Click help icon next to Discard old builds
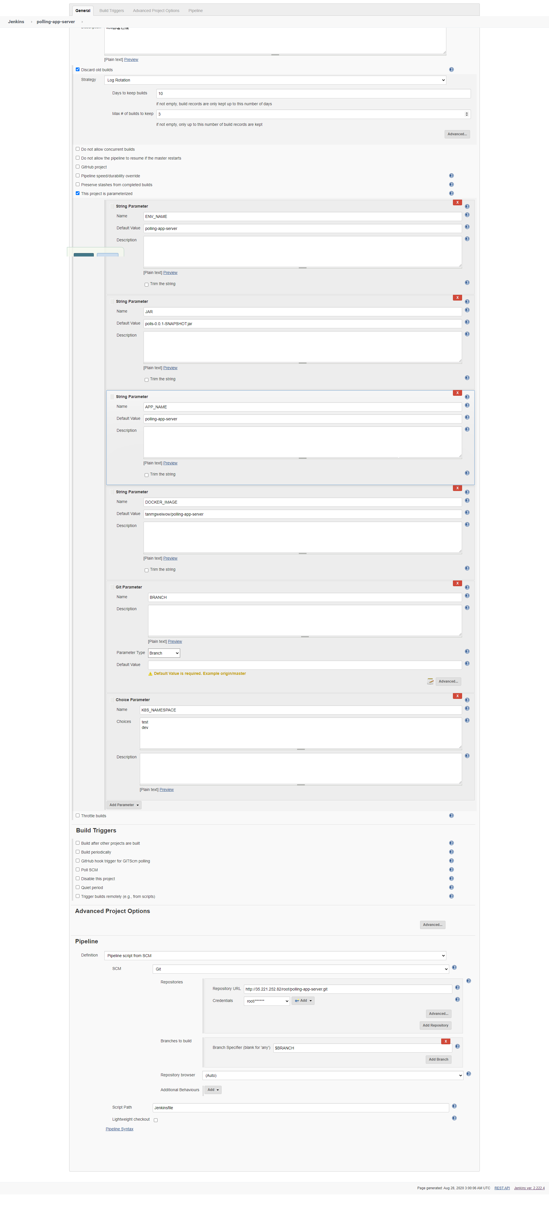The height and width of the screenshot is (1223, 549). click(x=451, y=70)
